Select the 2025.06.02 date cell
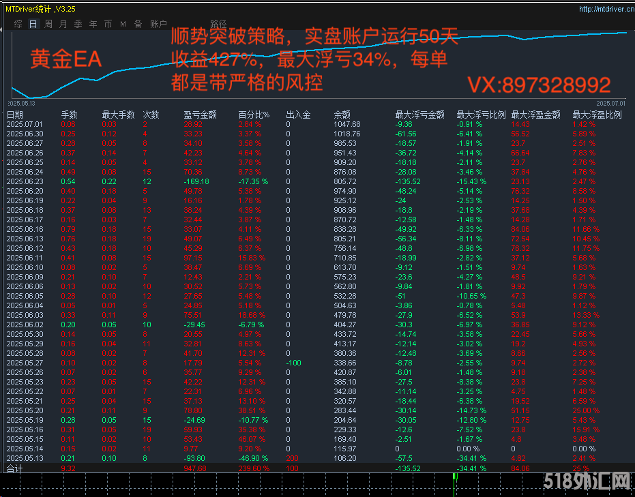Viewport: 635px width, 497px height. point(25,325)
